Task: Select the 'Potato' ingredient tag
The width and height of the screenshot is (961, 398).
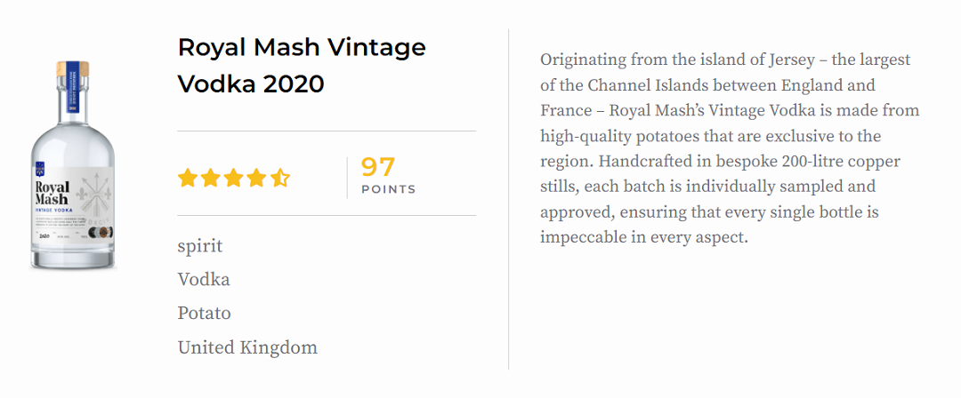Action: point(205,314)
